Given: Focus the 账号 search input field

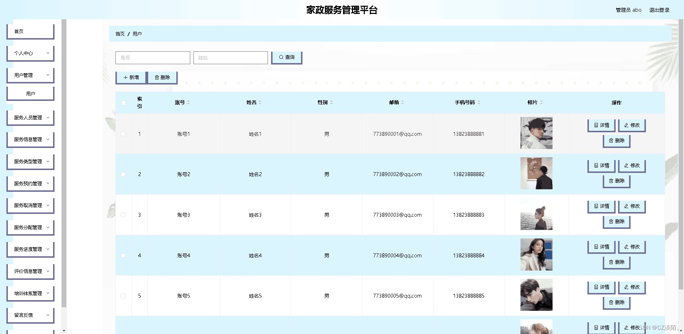Looking at the screenshot, I should [152, 58].
